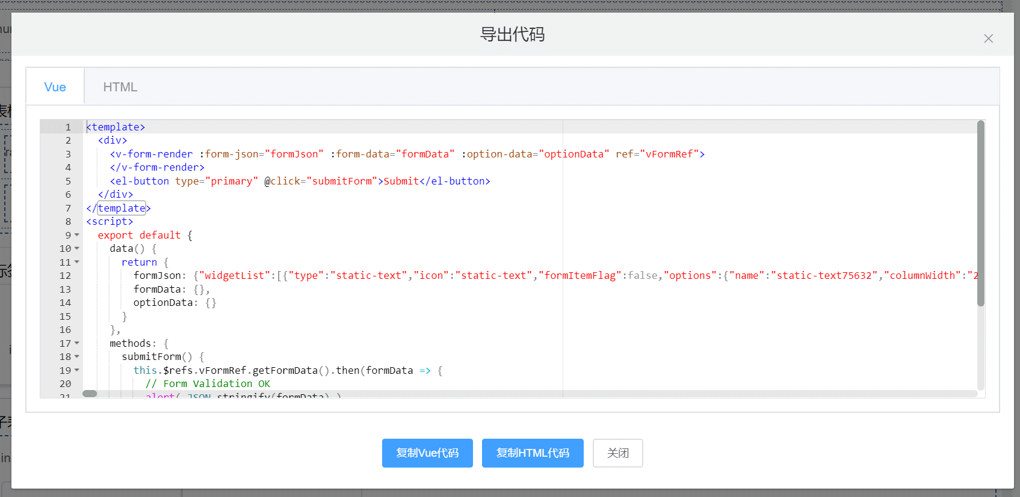The width and height of the screenshot is (1020, 497).
Task: Click line number 1 in the gutter
Action: pyautogui.click(x=68, y=127)
